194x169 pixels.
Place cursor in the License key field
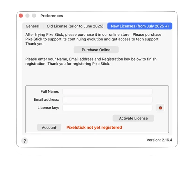[107, 108]
